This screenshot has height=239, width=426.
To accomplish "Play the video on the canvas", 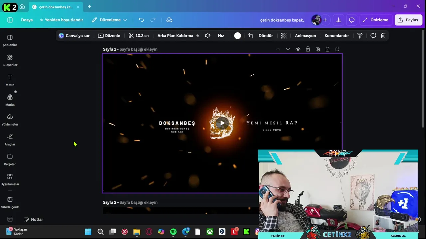I will pyautogui.click(x=222, y=123).
